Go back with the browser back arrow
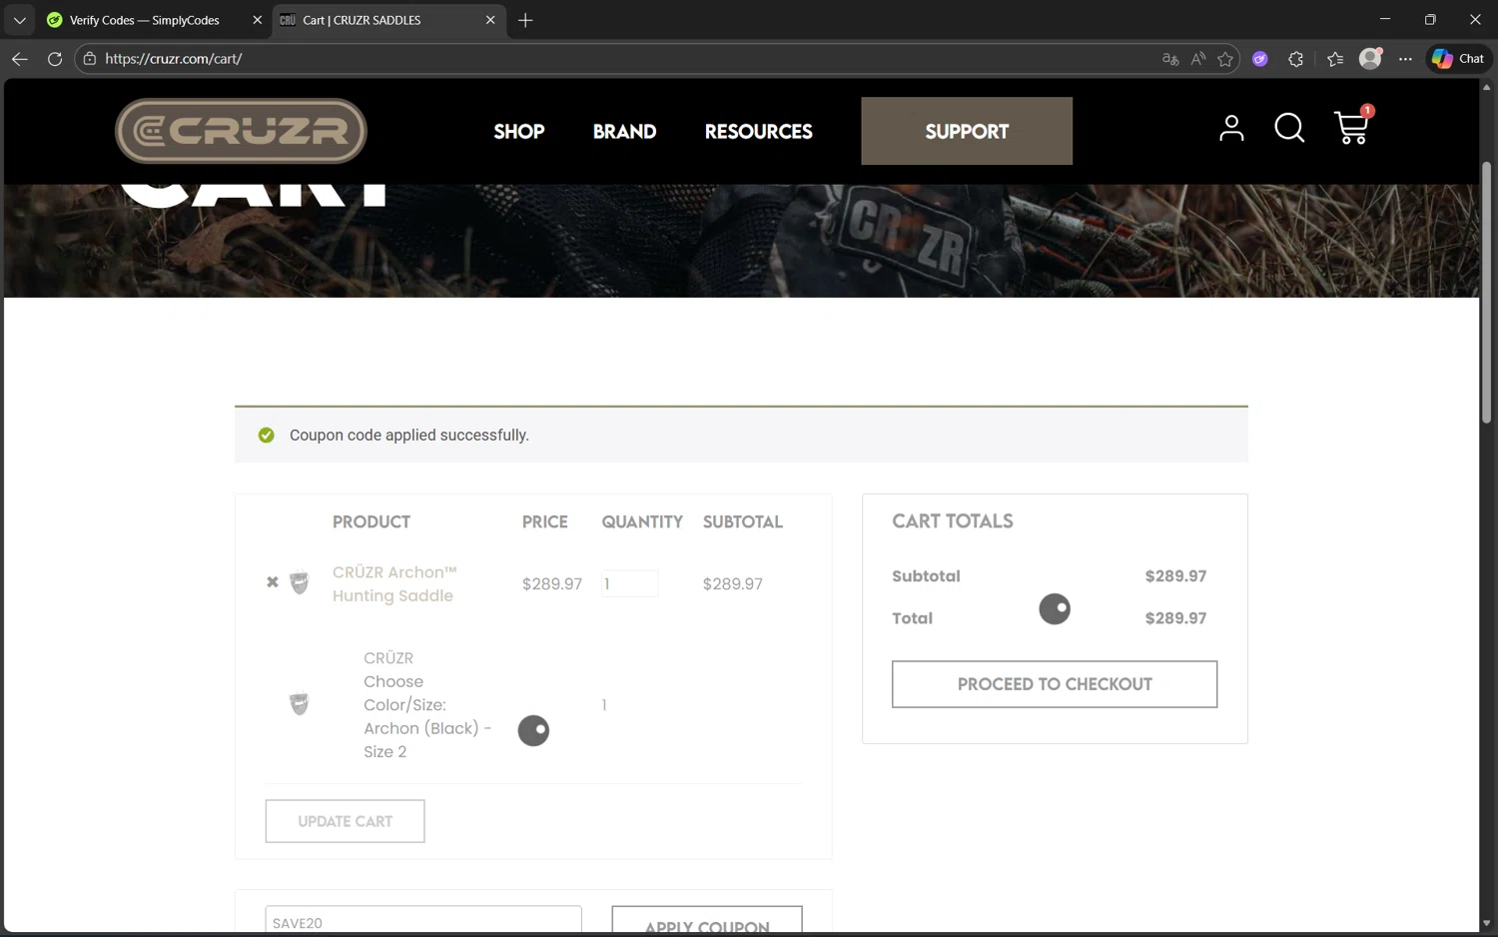 tap(19, 59)
